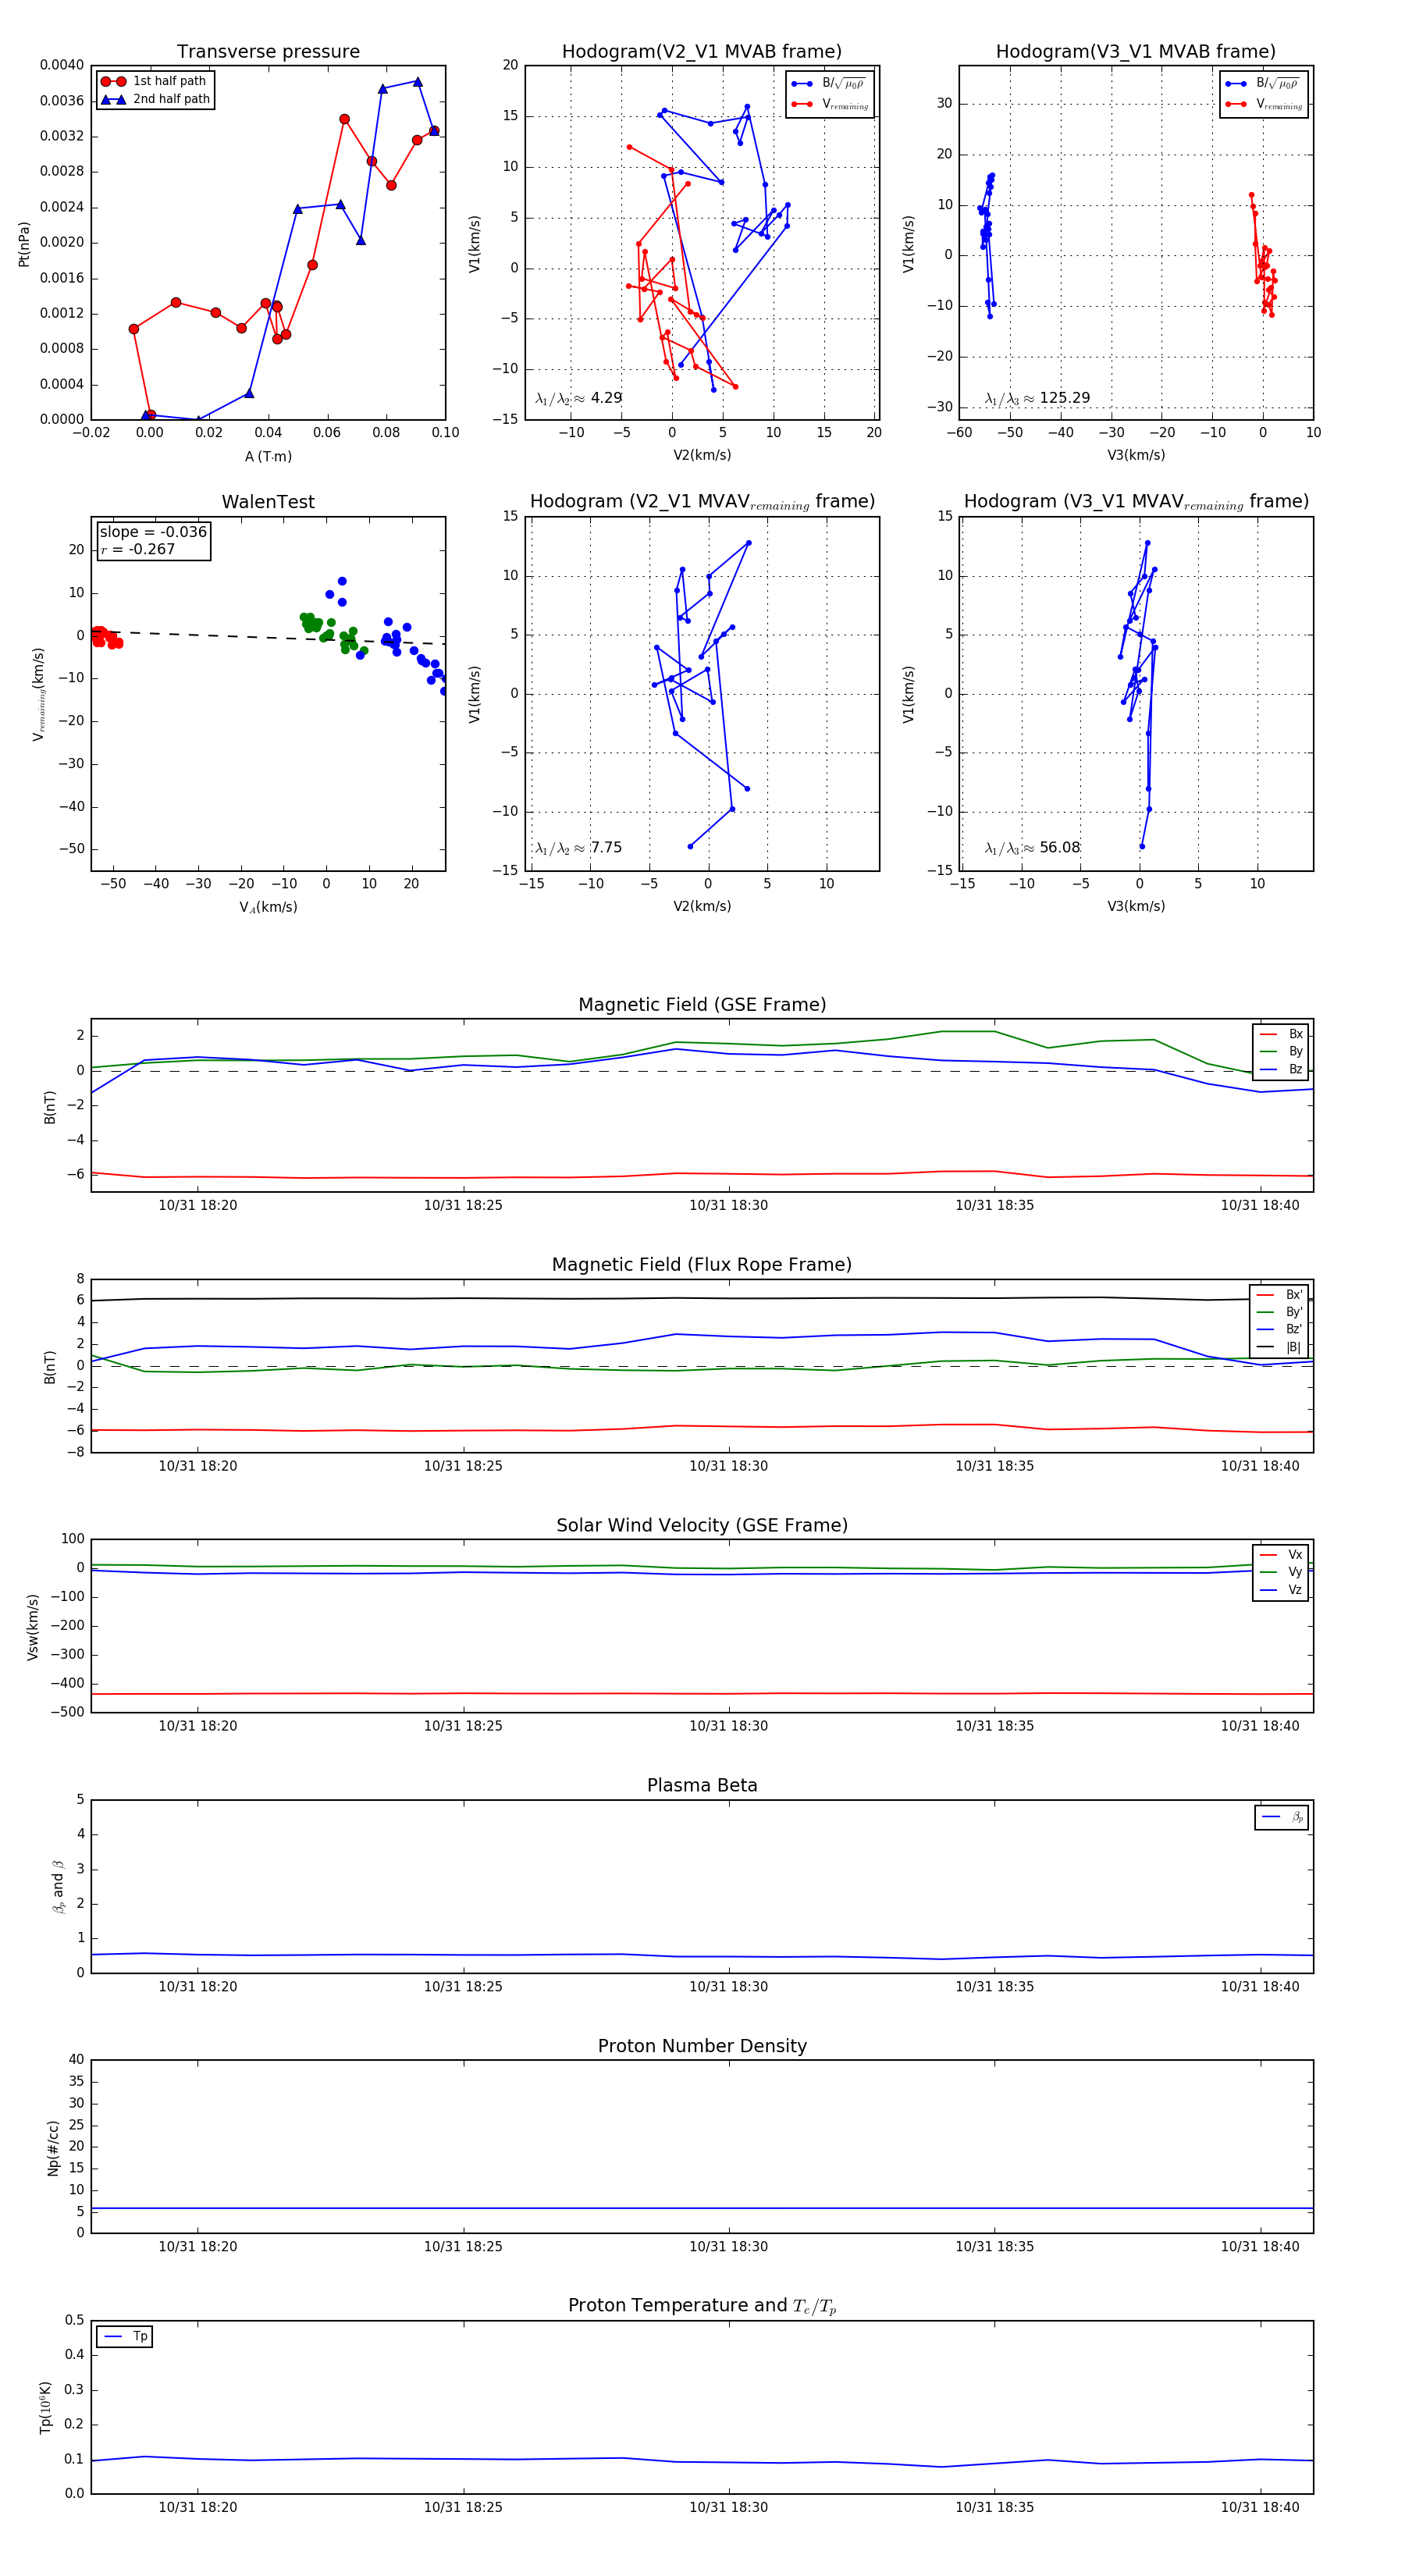
Task: Click the 'r = -0.267' annotation
Action: pos(137,549)
